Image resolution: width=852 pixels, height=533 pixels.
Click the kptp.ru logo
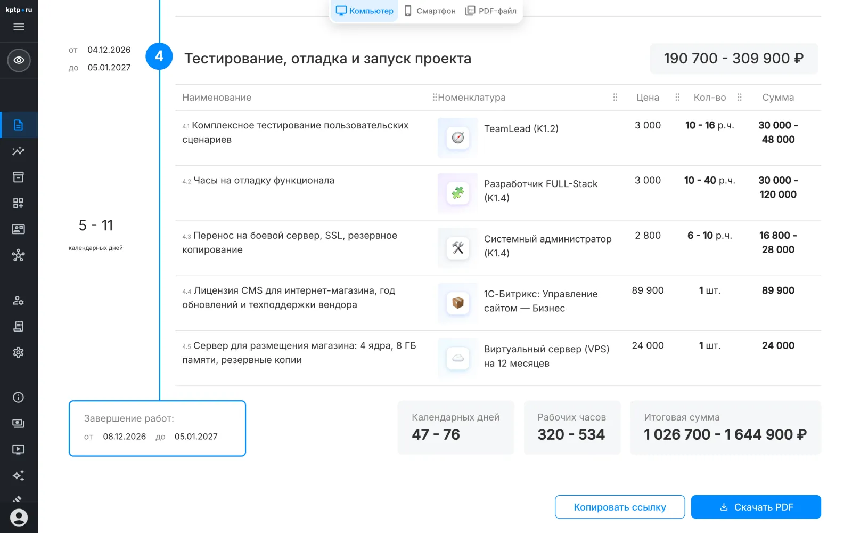tap(19, 10)
